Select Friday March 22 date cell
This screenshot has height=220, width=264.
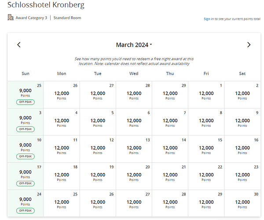coord(206,176)
